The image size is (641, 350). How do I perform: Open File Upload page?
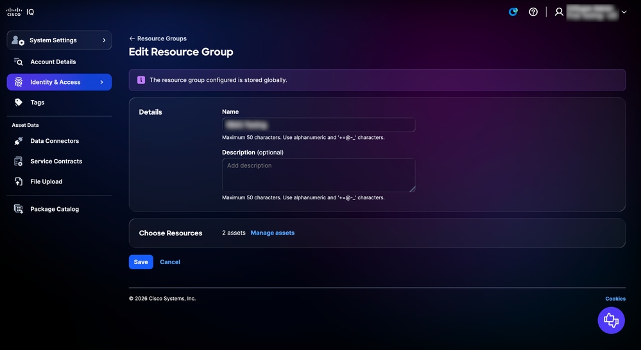point(46,182)
